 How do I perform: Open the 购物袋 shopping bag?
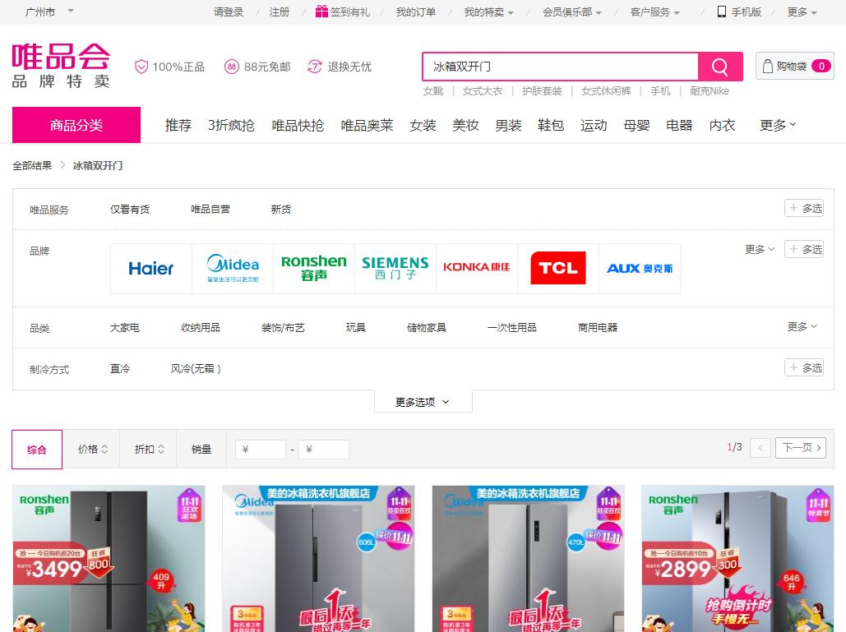pyautogui.click(x=792, y=66)
